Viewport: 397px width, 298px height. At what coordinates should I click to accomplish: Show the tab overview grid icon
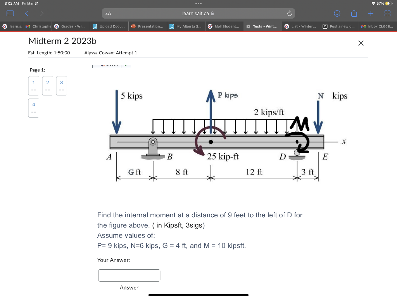coord(387,14)
